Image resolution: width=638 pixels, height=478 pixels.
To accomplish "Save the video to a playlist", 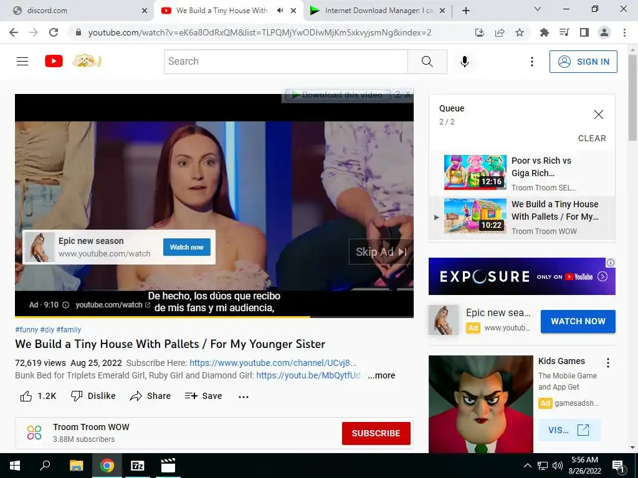I will (x=203, y=396).
